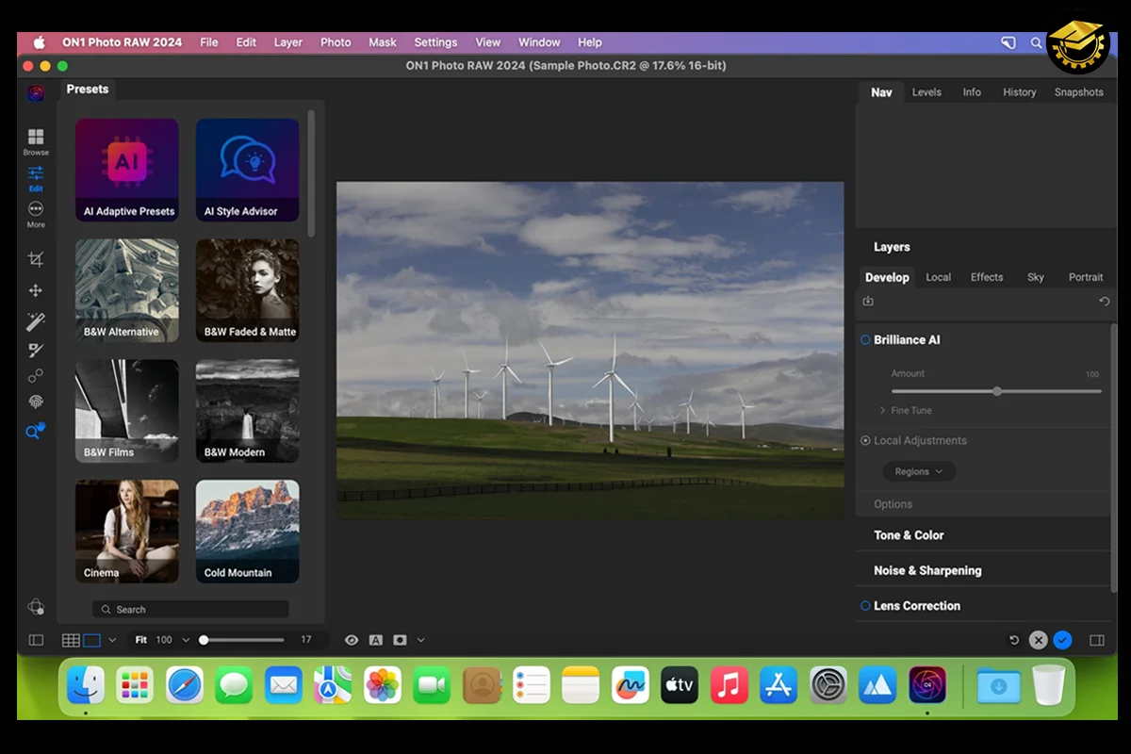Click the mask view icon in bottom bar
The width and height of the screenshot is (1131, 754).
click(400, 640)
